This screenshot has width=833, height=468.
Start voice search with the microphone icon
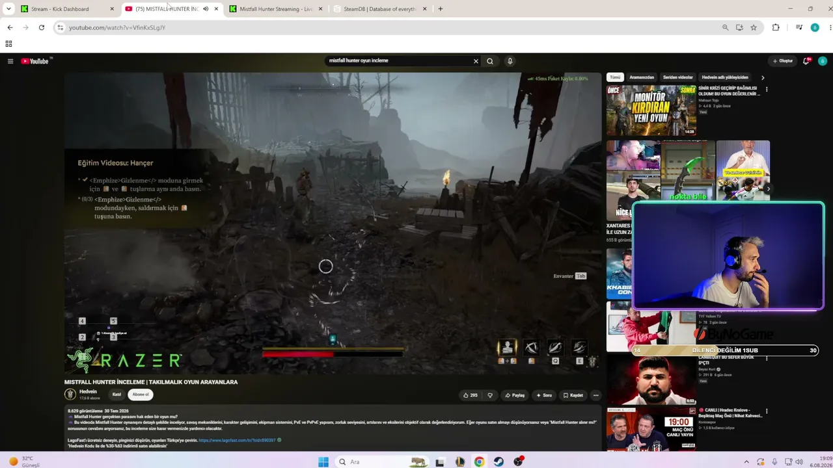[x=510, y=61]
